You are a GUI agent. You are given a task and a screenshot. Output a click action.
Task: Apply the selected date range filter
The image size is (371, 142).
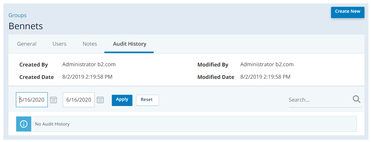[122, 100]
